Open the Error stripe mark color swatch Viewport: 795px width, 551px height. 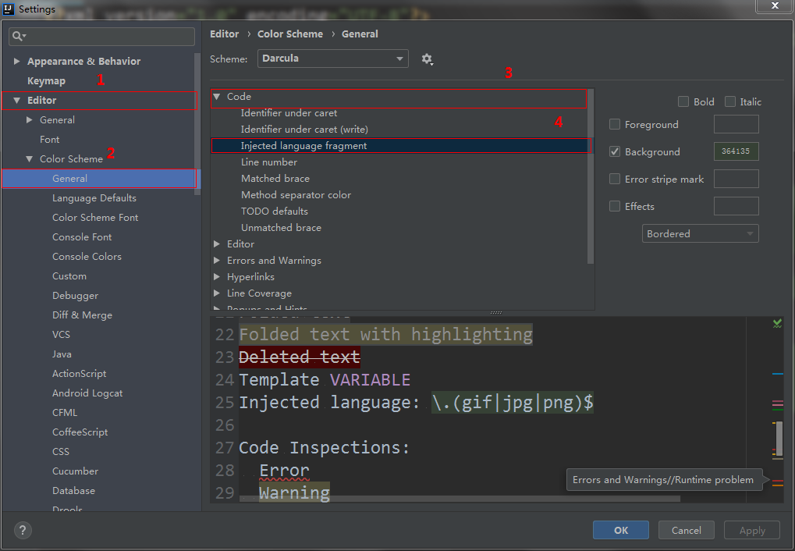(x=736, y=179)
